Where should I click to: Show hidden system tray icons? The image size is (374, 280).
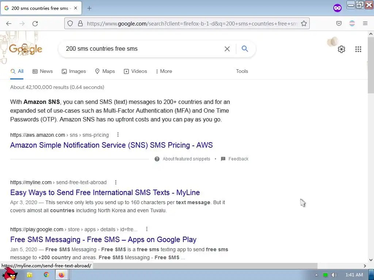316,275
